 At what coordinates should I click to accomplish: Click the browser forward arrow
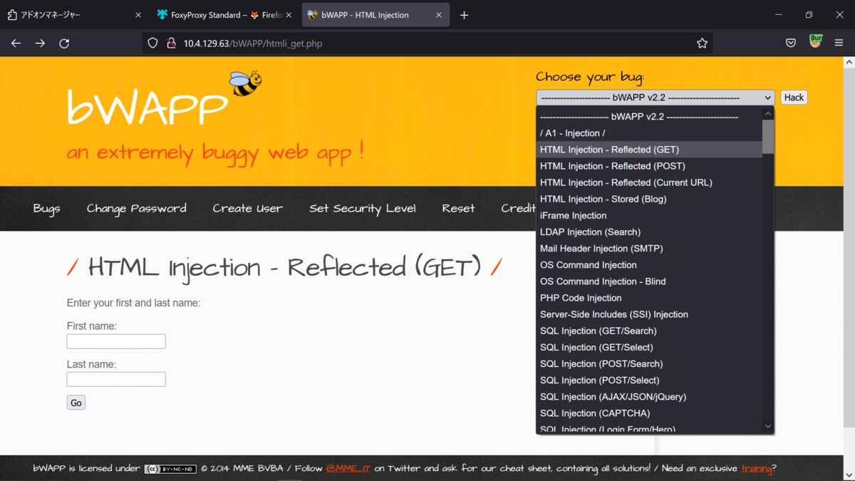[40, 43]
